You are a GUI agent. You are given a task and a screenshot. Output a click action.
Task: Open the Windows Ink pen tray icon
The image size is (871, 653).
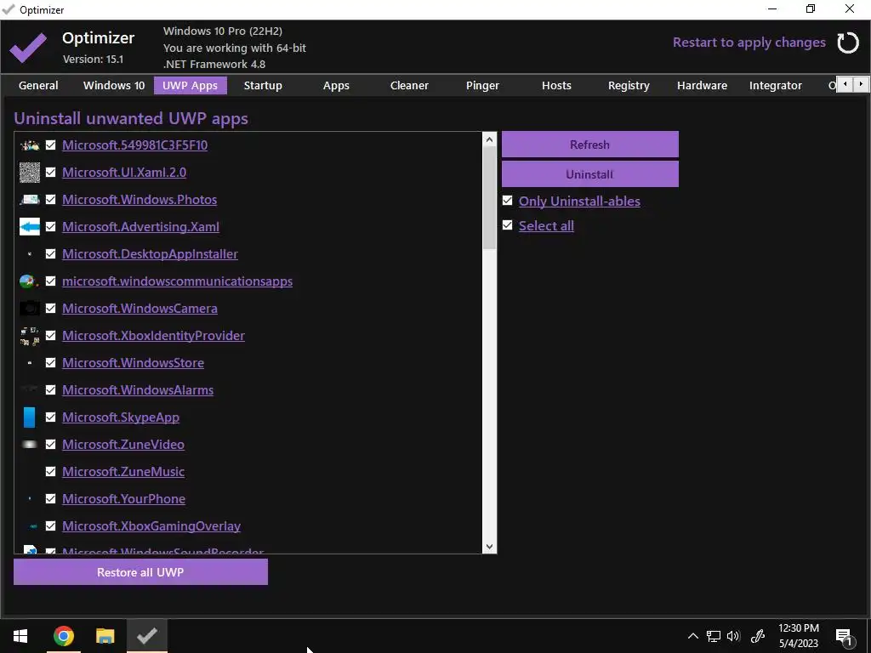[x=757, y=636]
